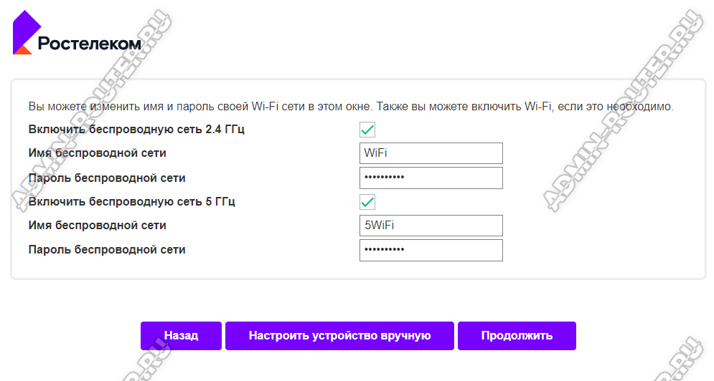Focus the network name field containing WiFi
This screenshot has width=714, height=381.
click(x=431, y=153)
